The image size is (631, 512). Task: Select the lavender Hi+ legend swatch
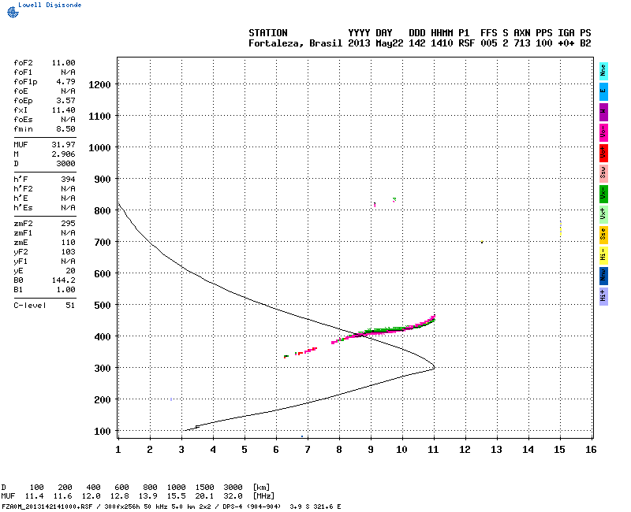click(603, 297)
